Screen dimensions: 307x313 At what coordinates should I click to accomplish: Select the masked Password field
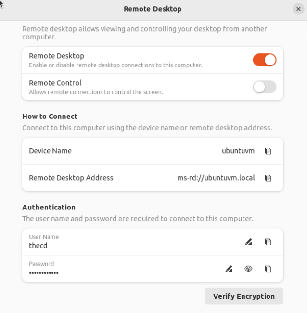pyautogui.click(x=123, y=269)
